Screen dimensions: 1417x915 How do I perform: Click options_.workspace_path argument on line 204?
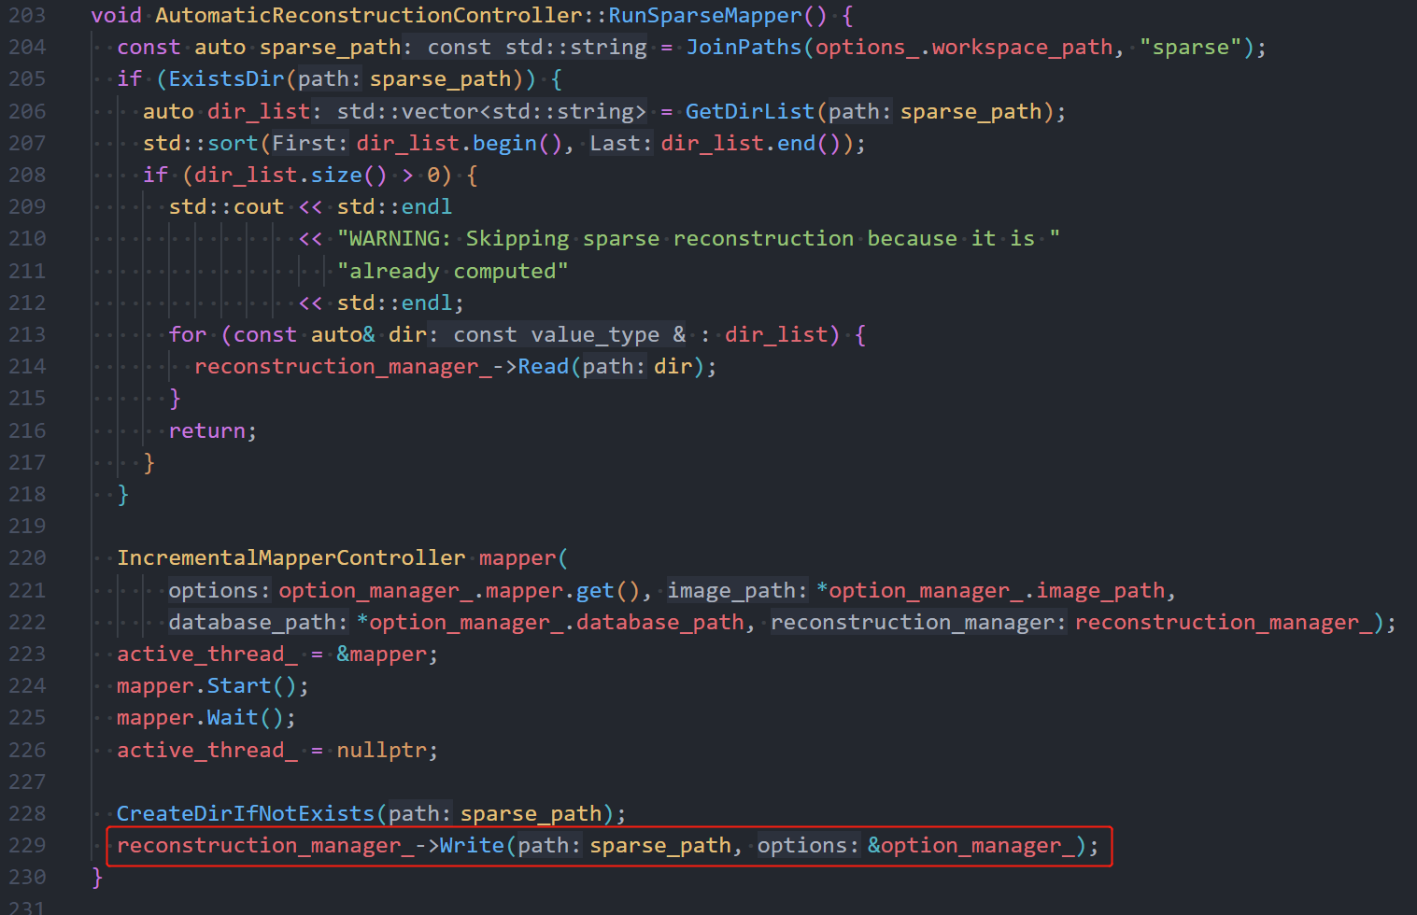click(x=964, y=47)
